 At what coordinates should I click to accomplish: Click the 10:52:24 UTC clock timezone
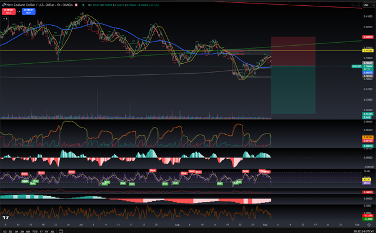tap(364, 231)
